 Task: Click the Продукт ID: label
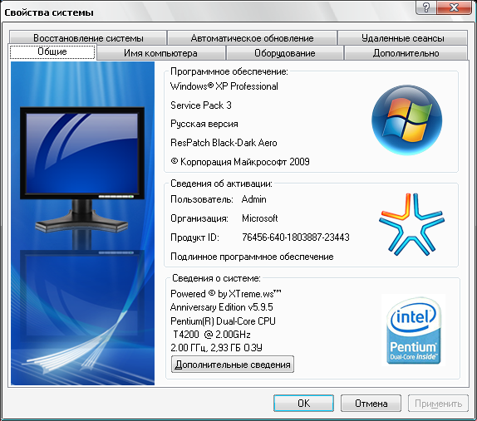tap(194, 237)
